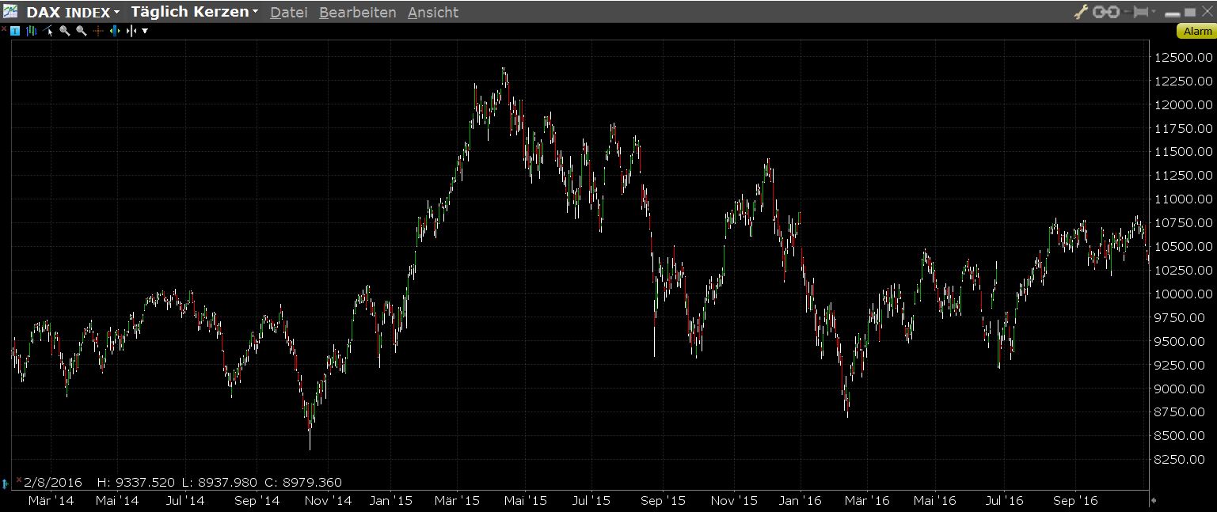Click the C: 8979.360 close value
Image resolution: width=1217 pixels, height=512 pixels.
pos(303,482)
